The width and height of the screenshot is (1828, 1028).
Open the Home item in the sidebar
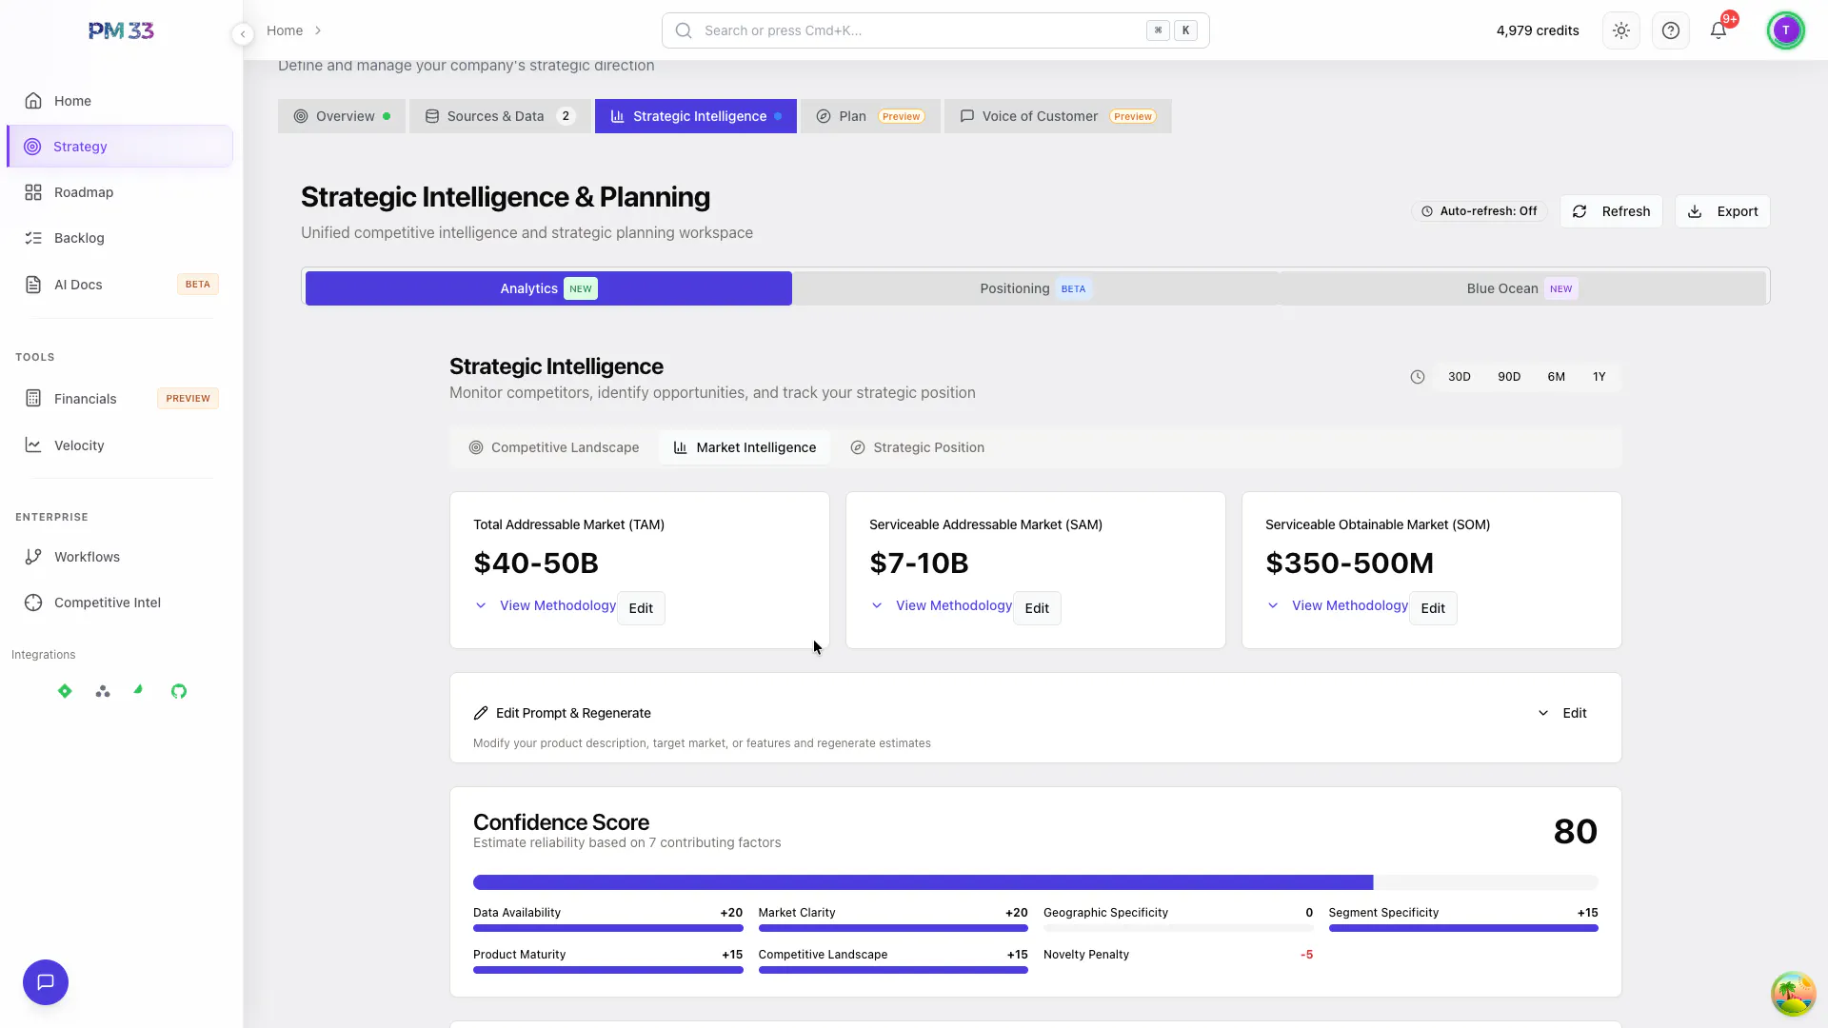[119, 101]
